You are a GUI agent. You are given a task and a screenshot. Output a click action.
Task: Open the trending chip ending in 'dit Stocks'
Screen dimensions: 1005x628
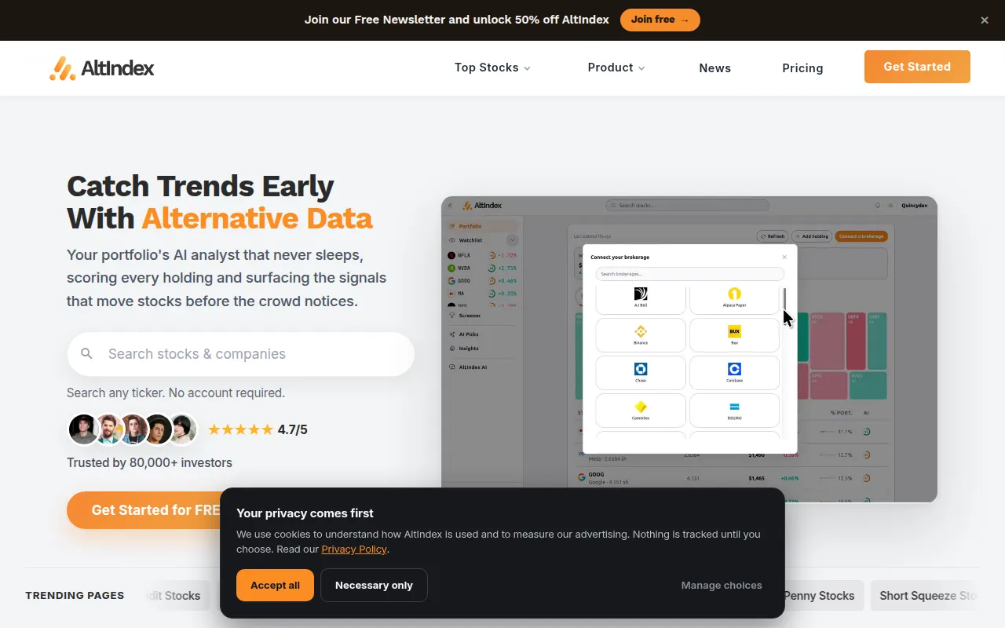pyautogui.click(x=177, y=596)
